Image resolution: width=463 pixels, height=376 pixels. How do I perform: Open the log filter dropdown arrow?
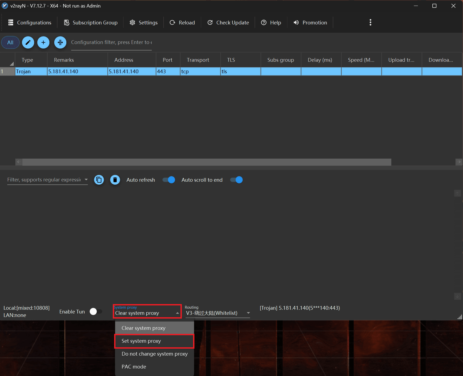point(86,180)
